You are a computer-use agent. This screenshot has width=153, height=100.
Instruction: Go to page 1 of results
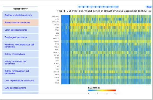coord(80,7)
